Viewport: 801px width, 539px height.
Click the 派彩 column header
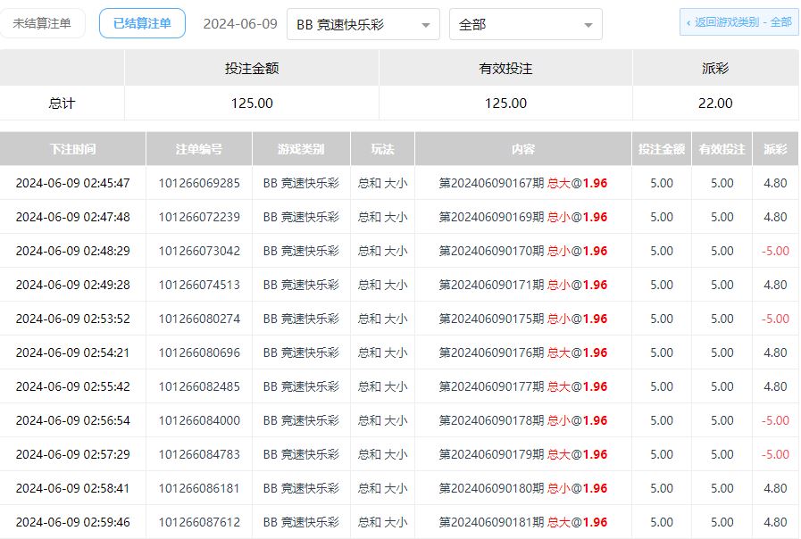tap(775, 149)
